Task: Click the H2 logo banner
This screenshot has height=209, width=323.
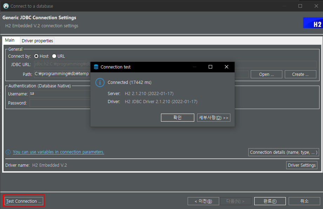Action: pyautogui.click(x=313, y=23)
